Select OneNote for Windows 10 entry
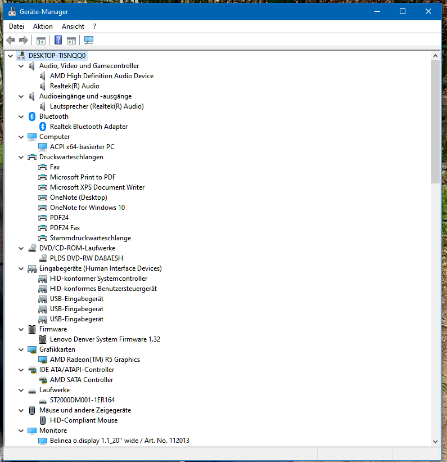Image resolution: width=447 pixels, height=462 pixels. 88,208
